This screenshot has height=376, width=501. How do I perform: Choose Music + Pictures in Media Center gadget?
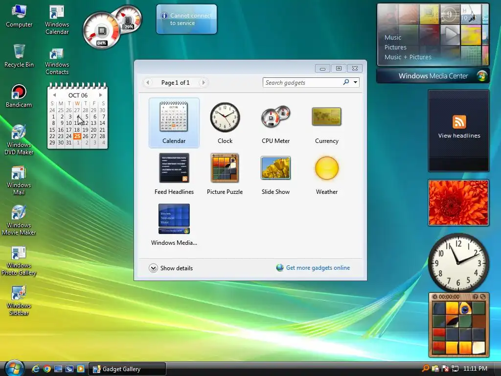pyautogui.click(x=408, y=57)
